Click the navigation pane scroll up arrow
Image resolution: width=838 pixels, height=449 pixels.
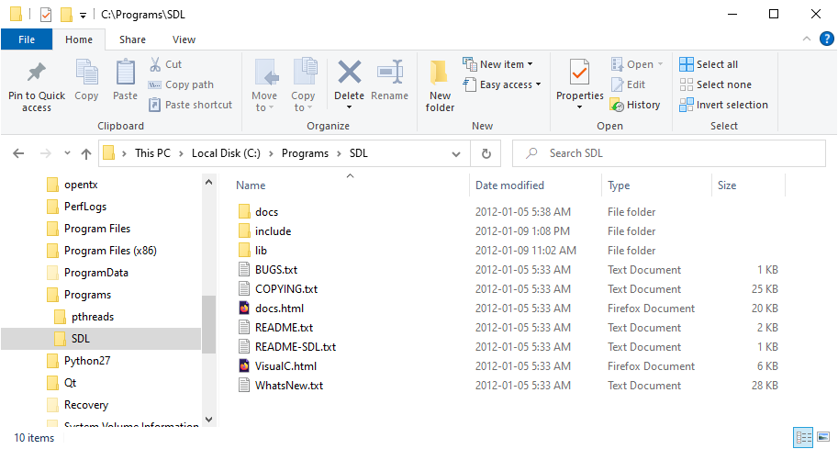(x=209, y=183)
